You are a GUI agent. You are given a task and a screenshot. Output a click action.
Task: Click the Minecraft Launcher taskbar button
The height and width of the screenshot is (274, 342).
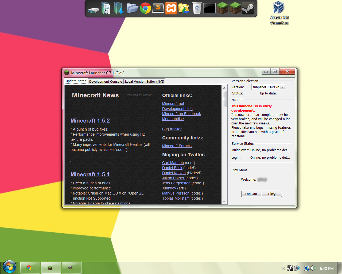click(x=51, y=268)
